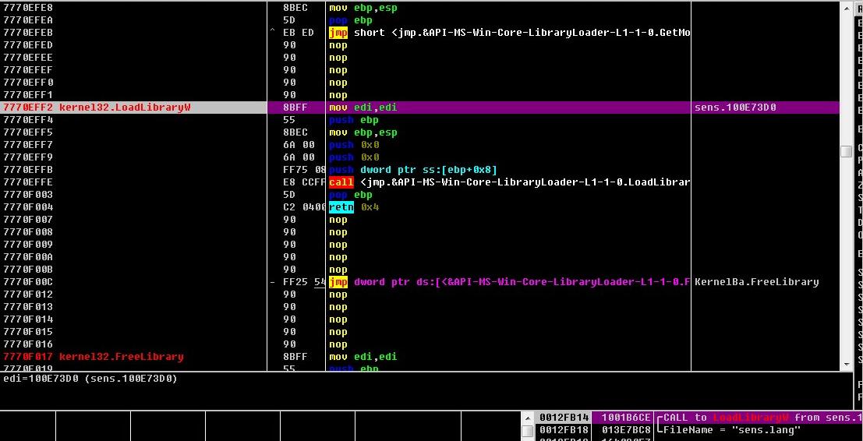
Task: Click the KernelBa.FreeLibrary comment
Action: point(756,282)
